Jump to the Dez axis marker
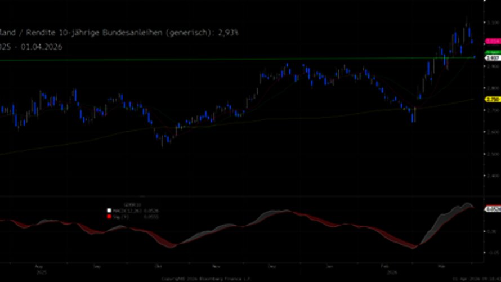 click(272, 263)
